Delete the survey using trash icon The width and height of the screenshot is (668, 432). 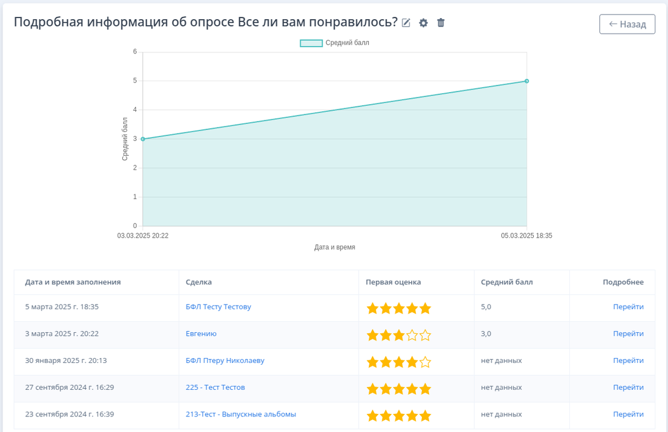(x=441, y=23)
